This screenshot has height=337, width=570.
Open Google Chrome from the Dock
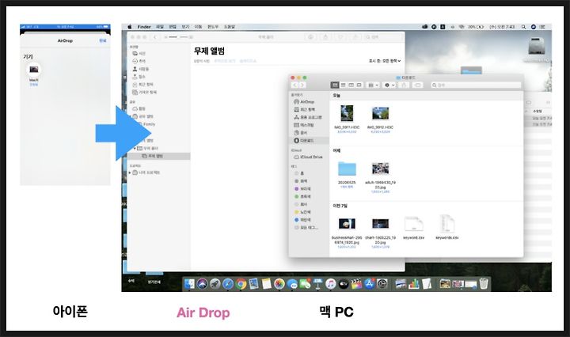click(241, 284)
